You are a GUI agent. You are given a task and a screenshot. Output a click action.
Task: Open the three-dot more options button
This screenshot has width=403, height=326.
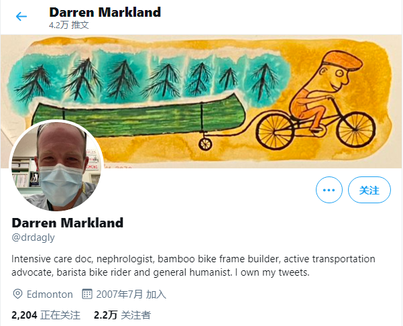329,190
